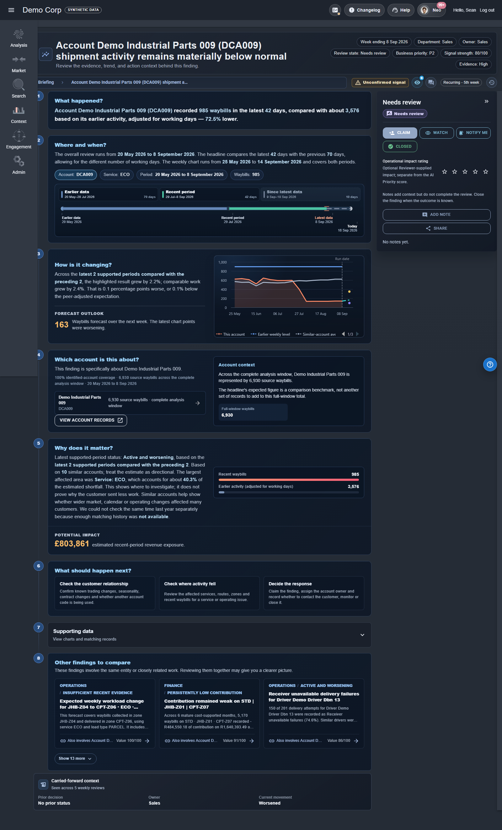Toggle the NOTIFY ME button
Image resolution: width=502 pixels, height=830 pixels.
(x=473, y=133)
